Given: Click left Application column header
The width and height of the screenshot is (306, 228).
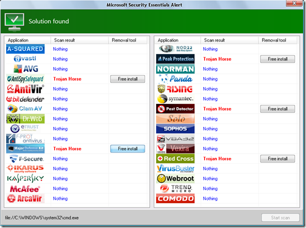Looking at the screenshot, I should pyautogui.click(x=27, y=40).
